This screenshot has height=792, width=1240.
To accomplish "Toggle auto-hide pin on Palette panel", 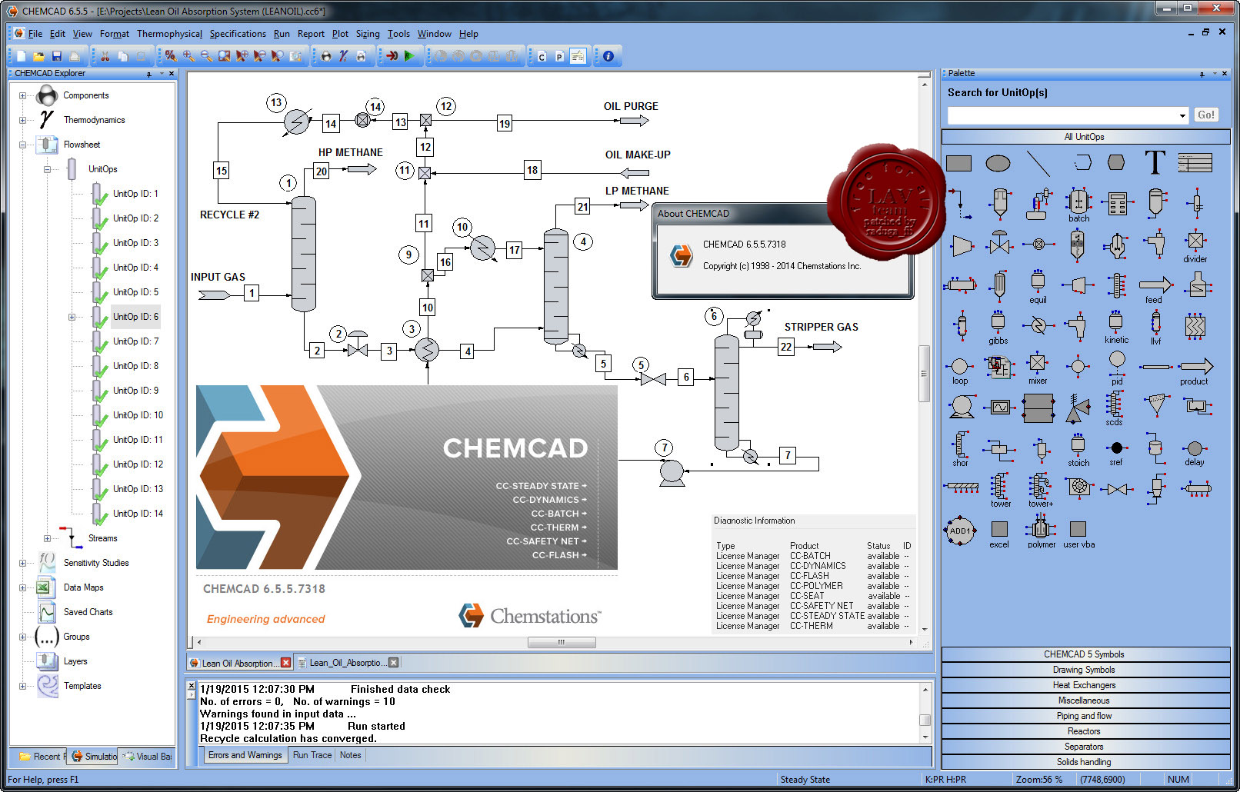I will pyautogui.click(x=1202, y=74).
